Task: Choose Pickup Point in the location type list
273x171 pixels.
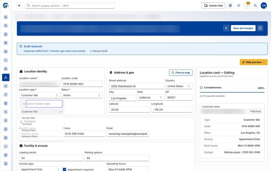Action: pyautogui.click(x=42, y=130)
